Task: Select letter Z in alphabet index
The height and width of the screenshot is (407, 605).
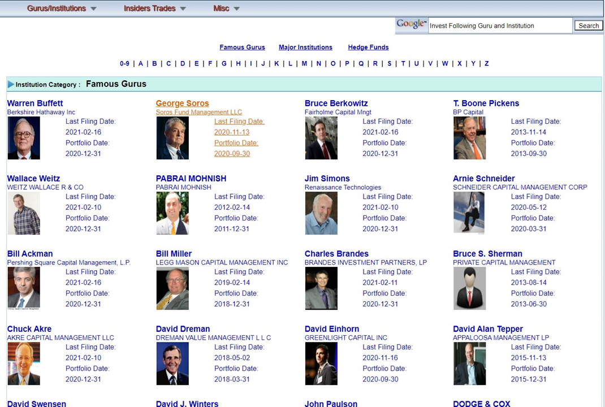Action: point(487,64)
